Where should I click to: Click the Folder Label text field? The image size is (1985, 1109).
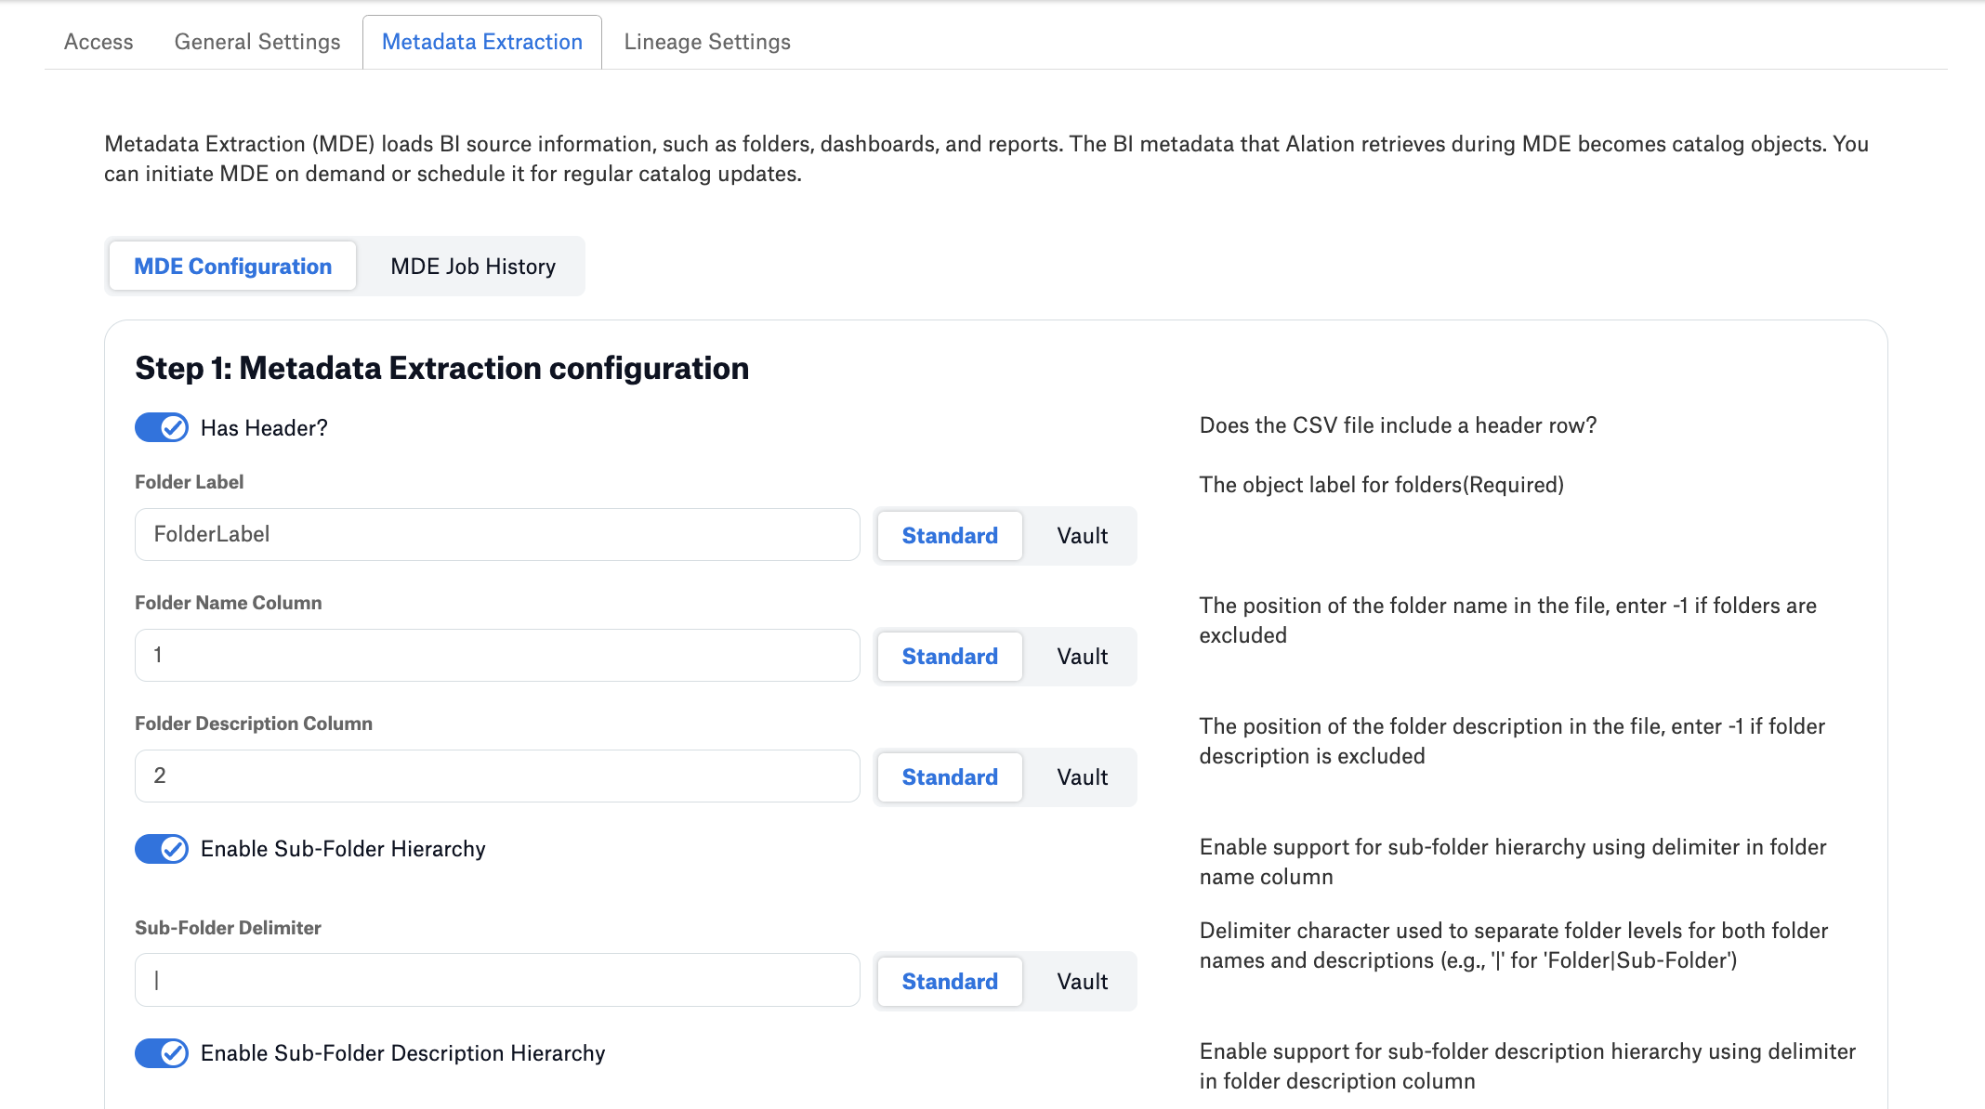[497, 534]
